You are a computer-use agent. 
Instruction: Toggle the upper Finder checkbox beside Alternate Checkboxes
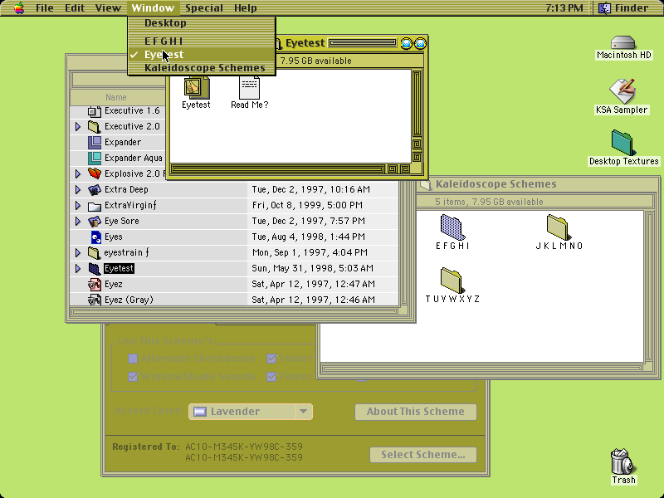272,359
